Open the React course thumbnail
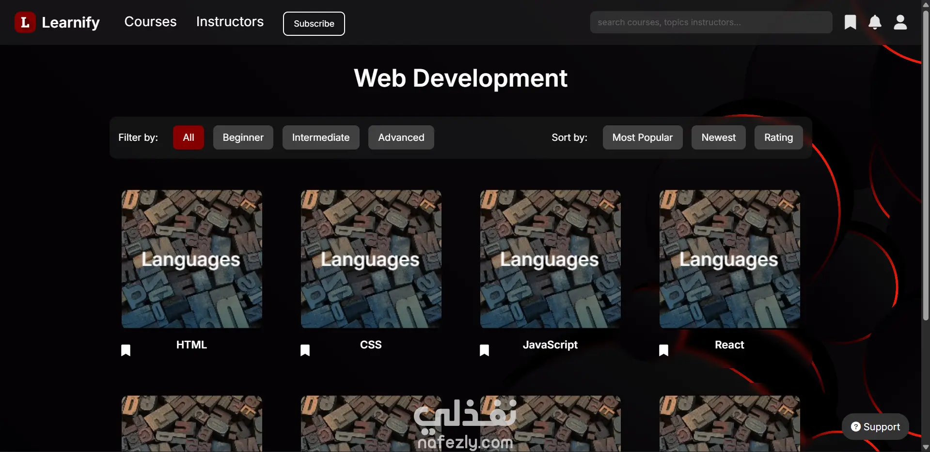 (729, 259)
